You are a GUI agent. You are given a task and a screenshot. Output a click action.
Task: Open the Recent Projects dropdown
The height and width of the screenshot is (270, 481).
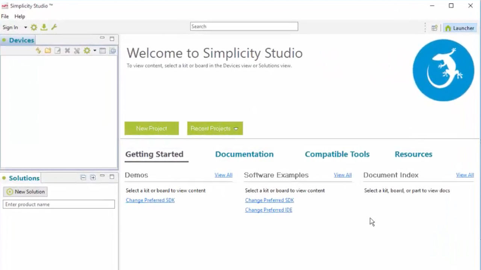[215, 128]
